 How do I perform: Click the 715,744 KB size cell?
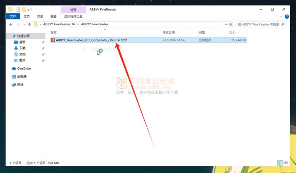coord(238,40)
